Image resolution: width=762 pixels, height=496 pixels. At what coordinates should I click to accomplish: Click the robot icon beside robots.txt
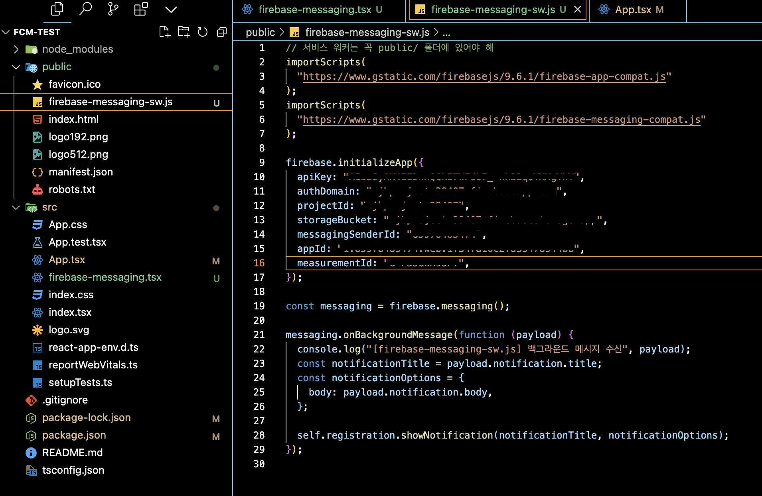pos(38,189)
